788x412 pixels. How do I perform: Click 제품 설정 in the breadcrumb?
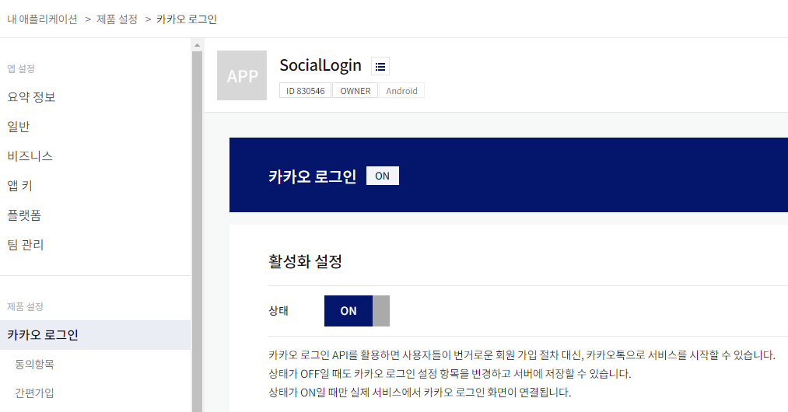coord(117,19)
